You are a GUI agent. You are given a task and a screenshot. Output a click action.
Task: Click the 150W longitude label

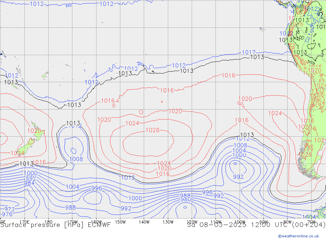[x=120, y=222]
